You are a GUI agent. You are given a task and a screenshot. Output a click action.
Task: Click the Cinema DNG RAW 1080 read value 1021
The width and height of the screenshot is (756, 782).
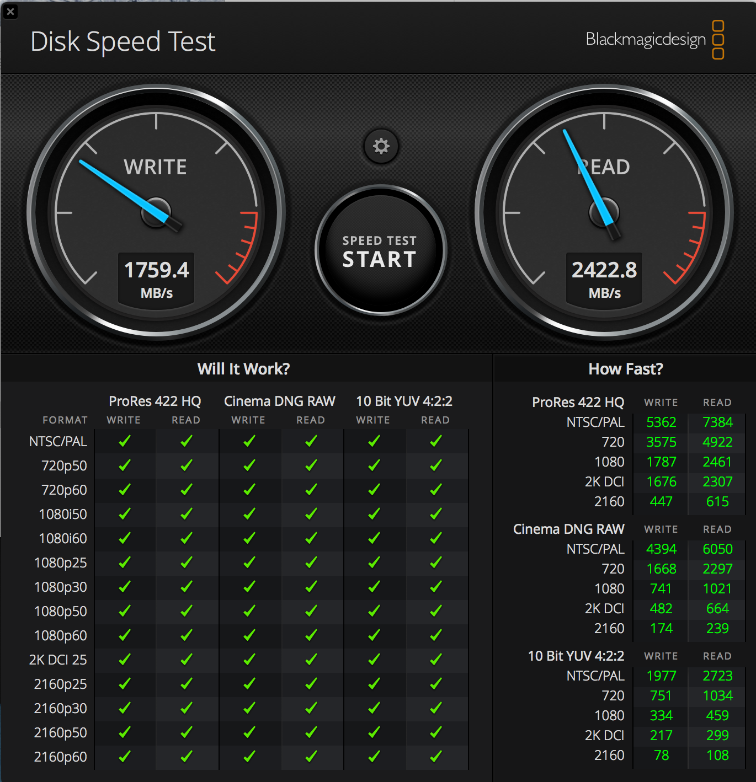pos(717,589)
